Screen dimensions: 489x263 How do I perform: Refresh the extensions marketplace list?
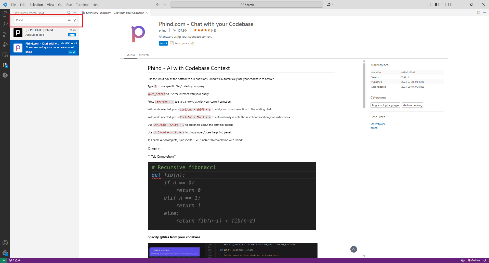(69, 12)
